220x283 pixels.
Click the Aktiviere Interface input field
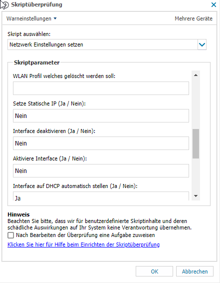click(x=101, y=170)
